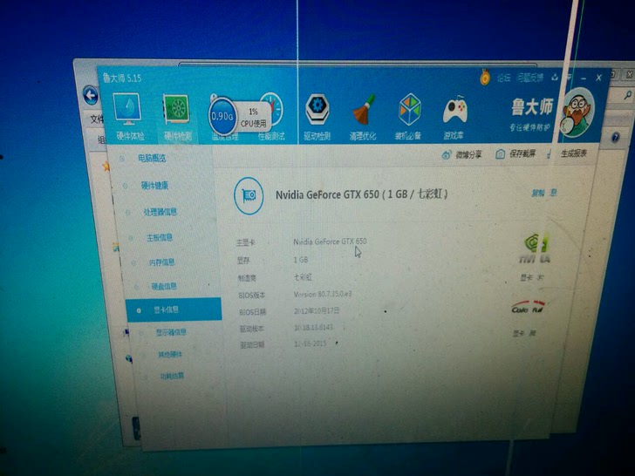Click the 制造商 value 七彩虹
This screenshot has height=476, width=635.
[x=303, y=277]
